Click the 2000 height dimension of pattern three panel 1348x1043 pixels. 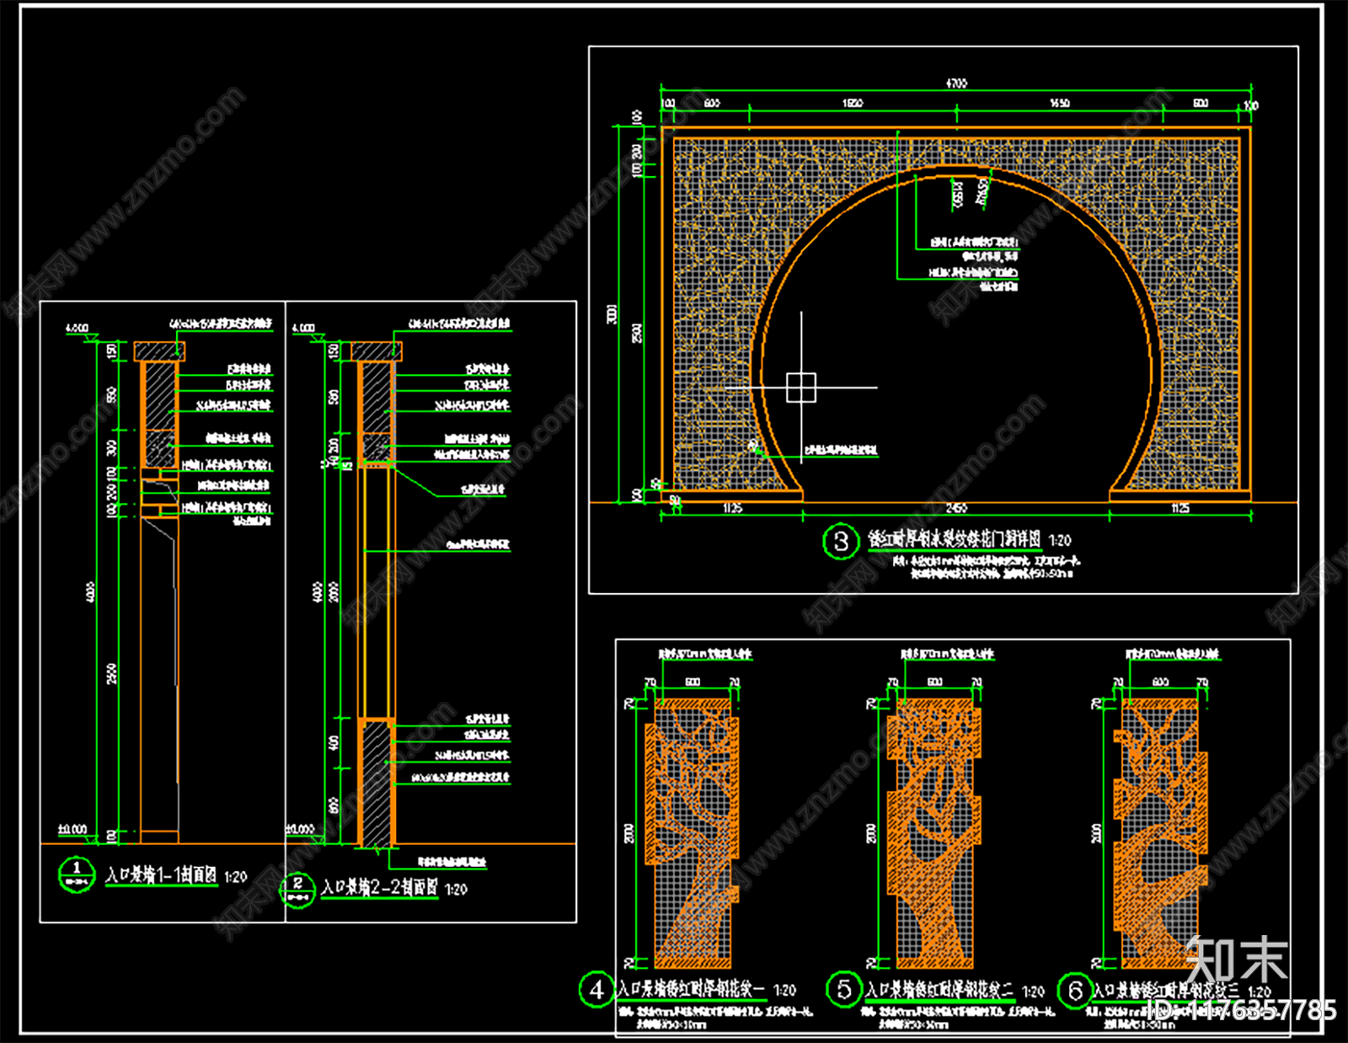tap(1095, 833)
